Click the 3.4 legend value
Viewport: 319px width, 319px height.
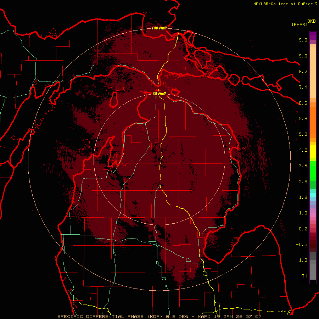(303, 166)
